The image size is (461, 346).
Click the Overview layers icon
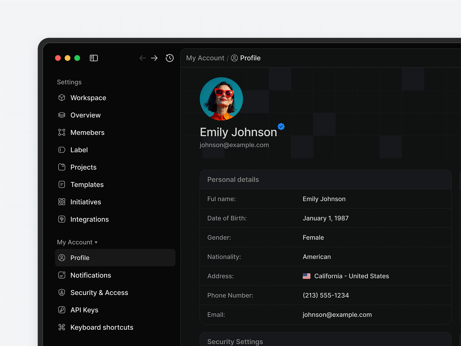[x=62, y=115]
